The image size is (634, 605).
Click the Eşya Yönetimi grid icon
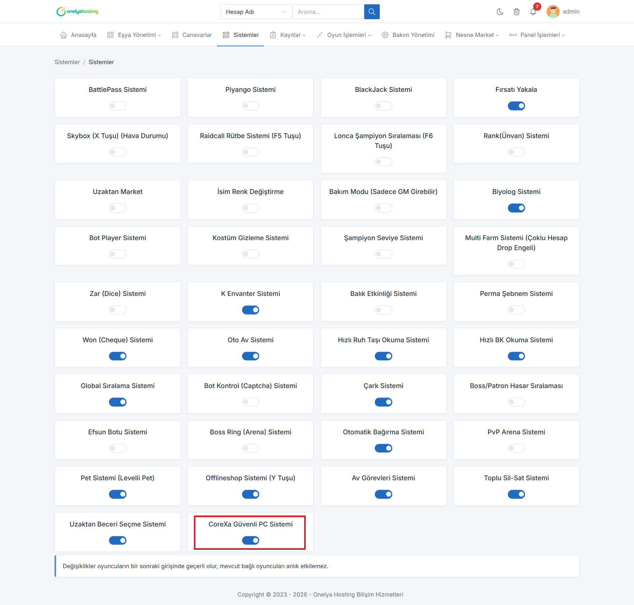click(x=110, y=35)
